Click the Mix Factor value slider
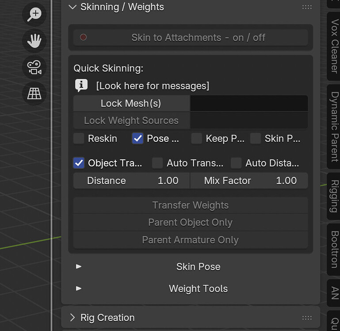The image size is (340, 331). [249, 181]
